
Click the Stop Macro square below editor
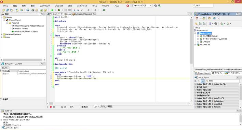click(x=54, y=107)
